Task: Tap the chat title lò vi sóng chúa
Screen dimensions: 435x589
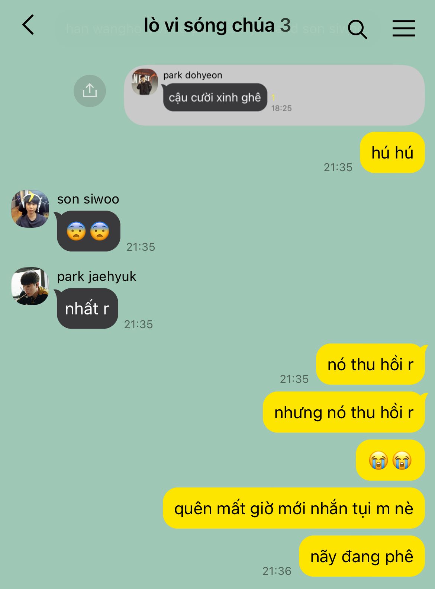Action: (x=209, y=25)
